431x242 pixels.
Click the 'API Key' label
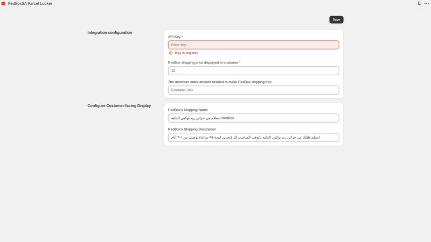click(x=174, y=37)
